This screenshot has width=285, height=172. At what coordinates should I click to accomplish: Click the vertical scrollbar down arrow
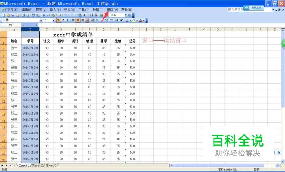pos(283,161)
